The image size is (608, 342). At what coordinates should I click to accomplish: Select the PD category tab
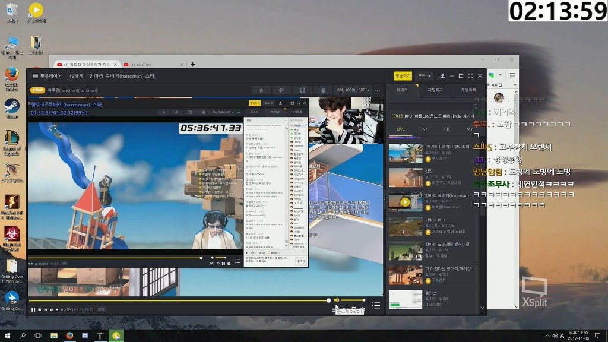pyautogui.click(x=446, y=129)
